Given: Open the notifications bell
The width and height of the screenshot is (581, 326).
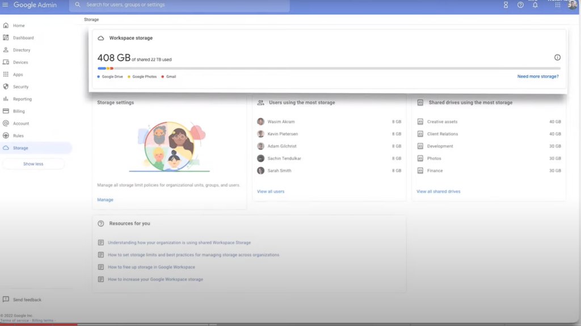Looking at the screenshot, I should 535,5.
